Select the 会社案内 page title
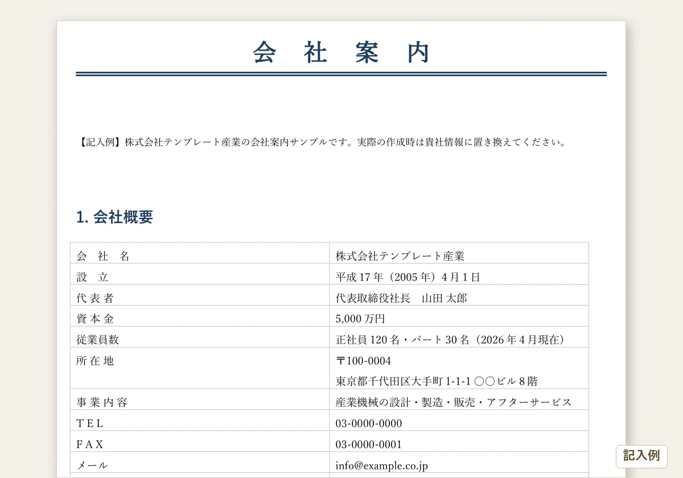Screen dimensions: 683x478 click(341, 52)
